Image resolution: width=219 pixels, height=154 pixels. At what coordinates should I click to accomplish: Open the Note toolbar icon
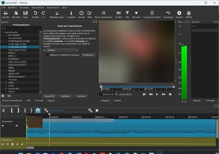tap(89, 15)
